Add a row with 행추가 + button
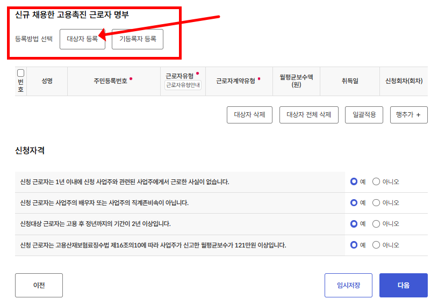Screen dimensions: 438x306 click(x=408, y=115)
